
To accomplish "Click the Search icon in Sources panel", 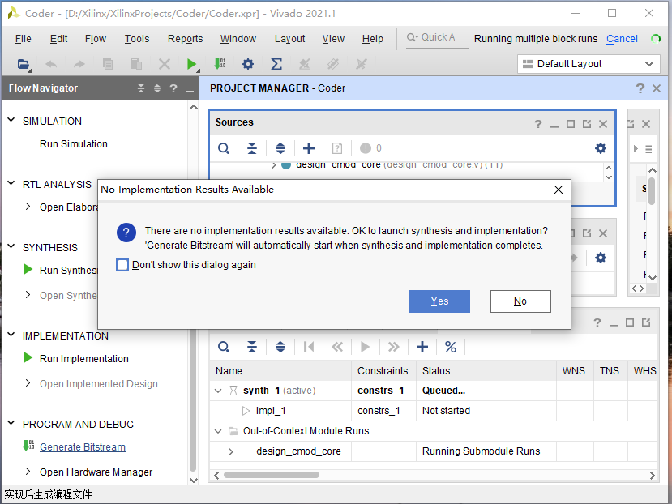I will pos(224,148).
